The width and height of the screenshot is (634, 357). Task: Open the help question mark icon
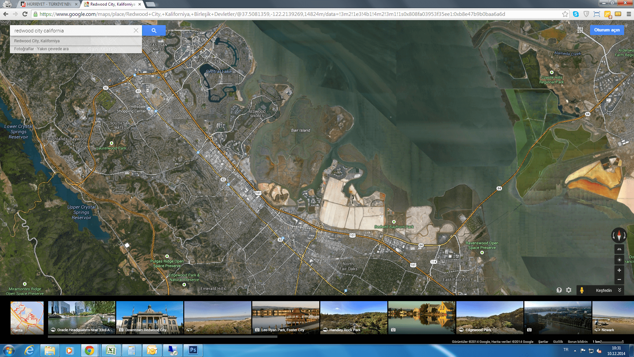coord(559,290)
